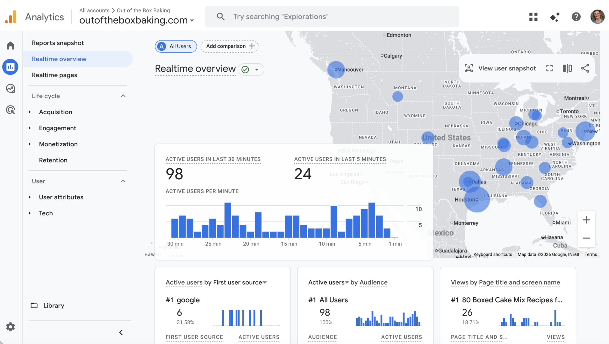609x344 pixels.
Task: Open the Reports snapshot page
Action: coord(58,43)
